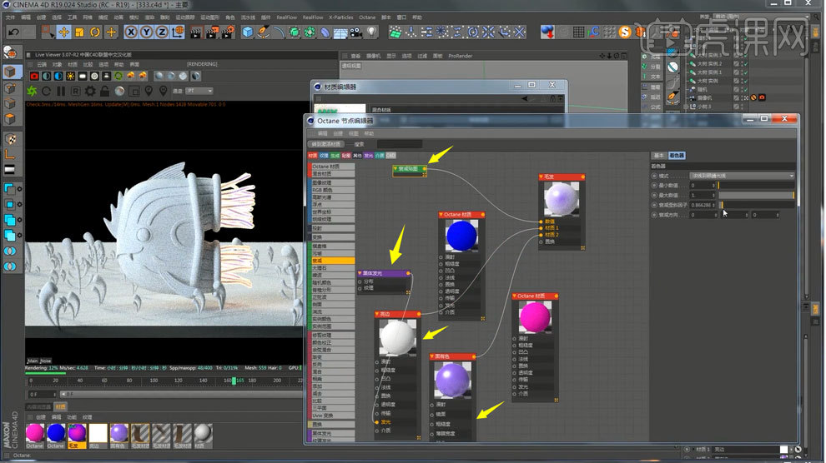
Task: Switch to the 基本 tab
Action: (658, 155)
